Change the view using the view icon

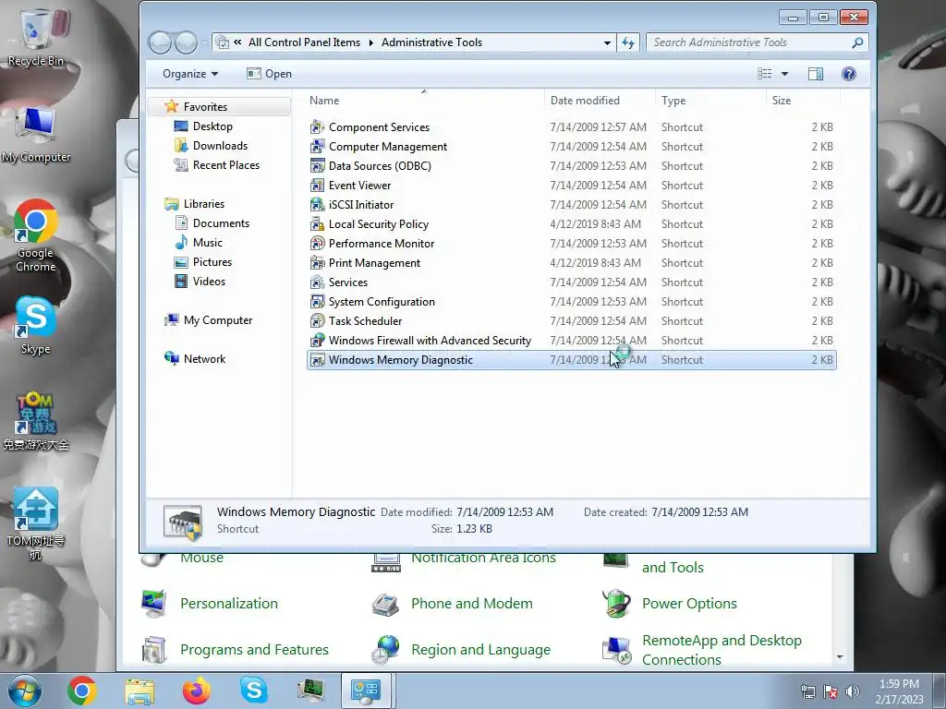coord(765,74)
